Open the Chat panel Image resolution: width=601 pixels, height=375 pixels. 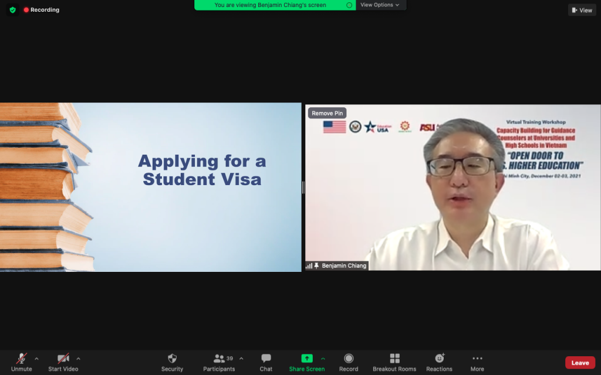pos(266,362)
